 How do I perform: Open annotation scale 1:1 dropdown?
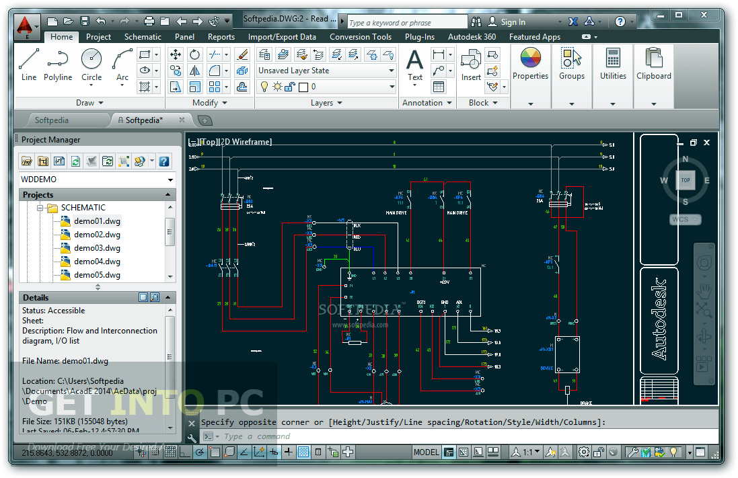point(531,452)
